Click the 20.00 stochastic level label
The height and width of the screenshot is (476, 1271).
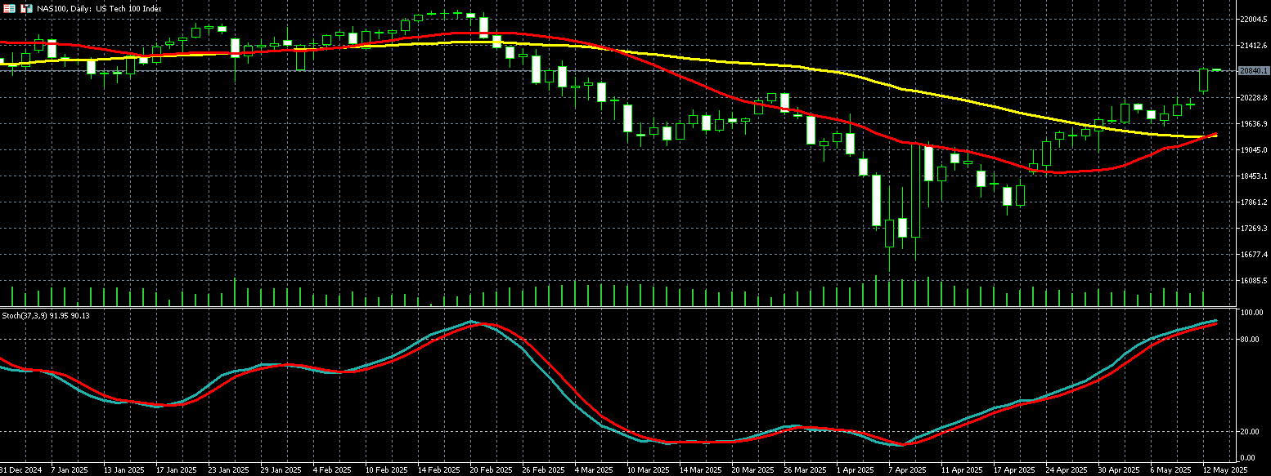click(x=1248, y=432)
